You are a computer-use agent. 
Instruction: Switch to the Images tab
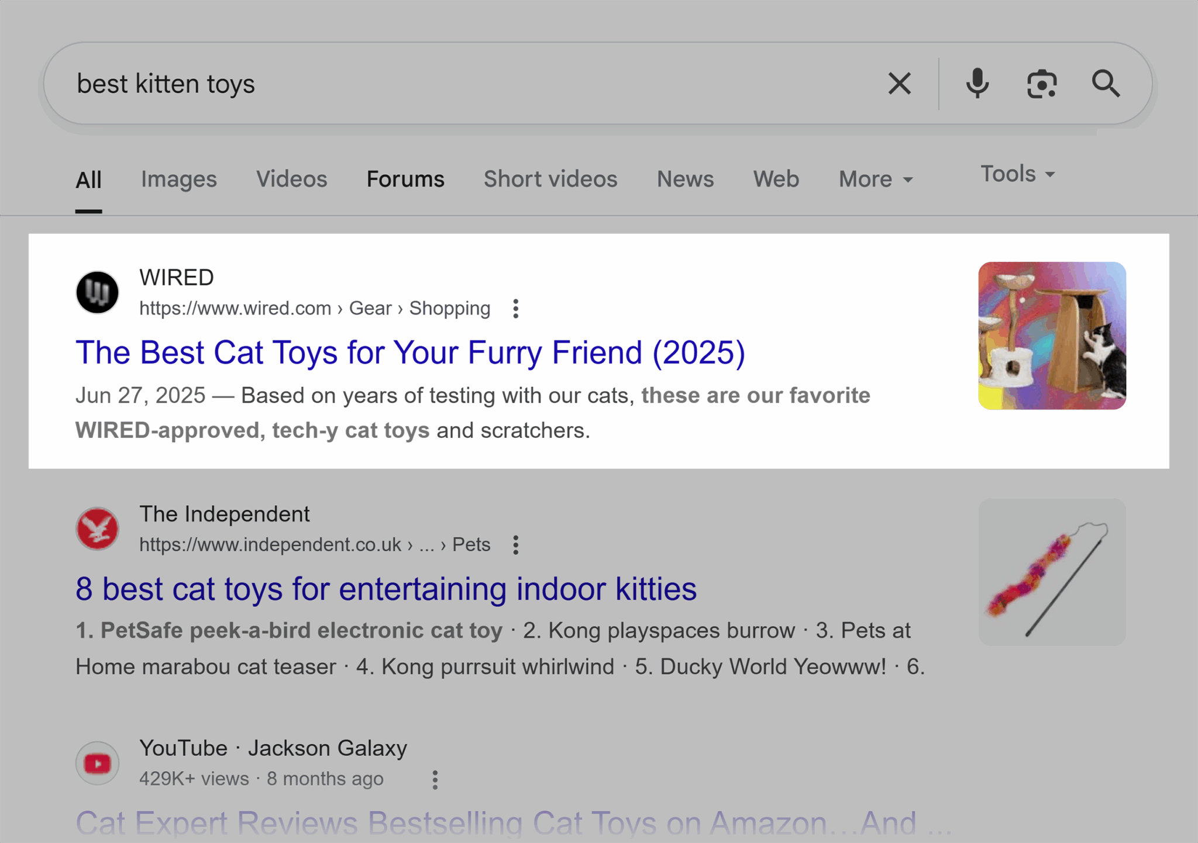tap(179, 179)
